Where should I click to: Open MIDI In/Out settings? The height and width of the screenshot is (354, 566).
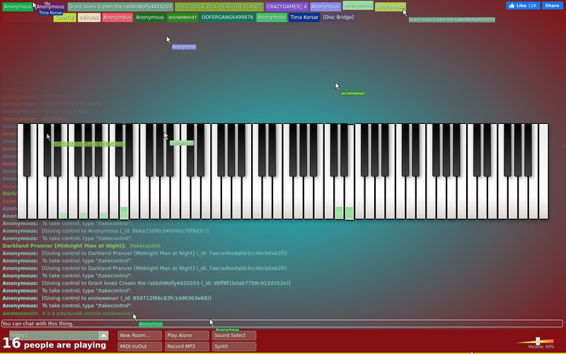pos(139,346)
